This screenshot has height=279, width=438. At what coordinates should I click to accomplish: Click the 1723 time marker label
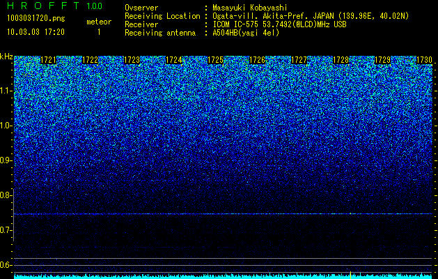point(132,60)
